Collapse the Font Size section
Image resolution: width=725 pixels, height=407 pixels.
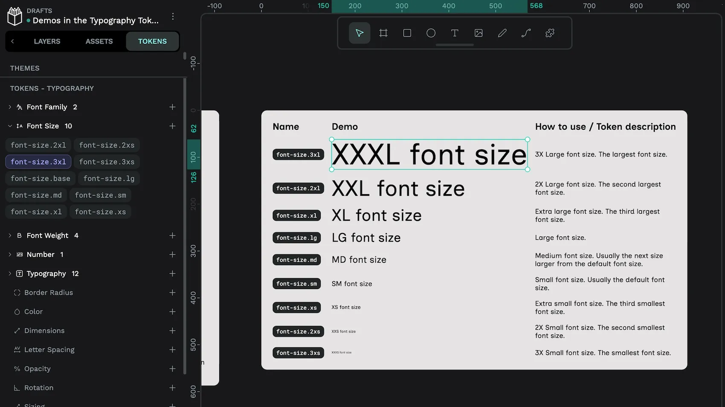[10, 126]
